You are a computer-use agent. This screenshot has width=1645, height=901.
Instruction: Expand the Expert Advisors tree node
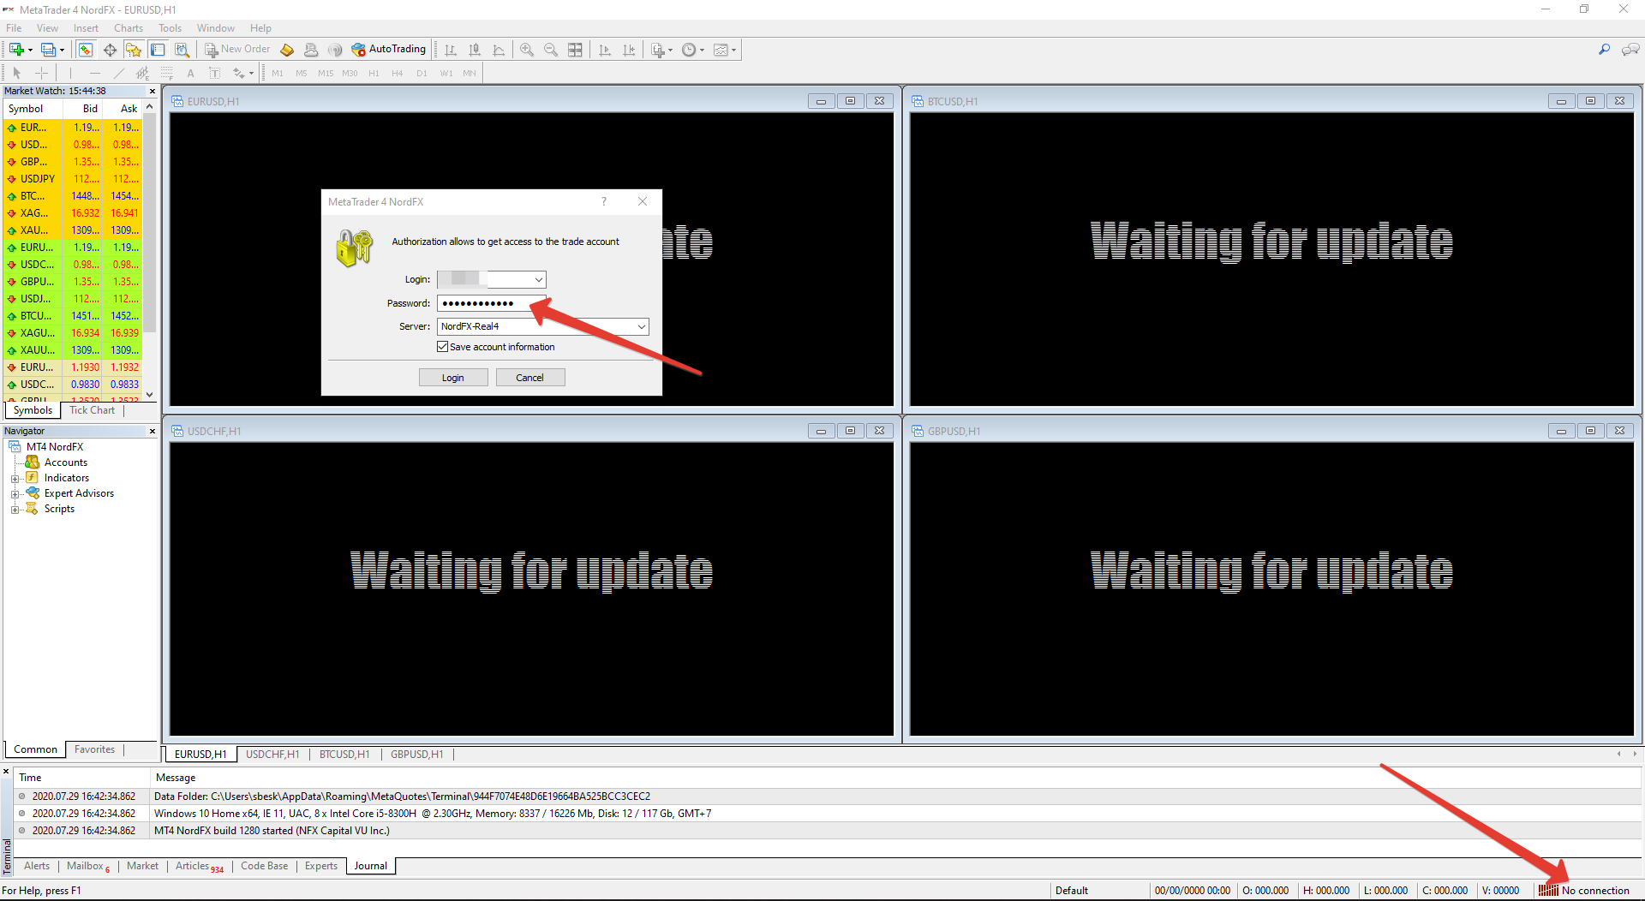pos(15,494)
